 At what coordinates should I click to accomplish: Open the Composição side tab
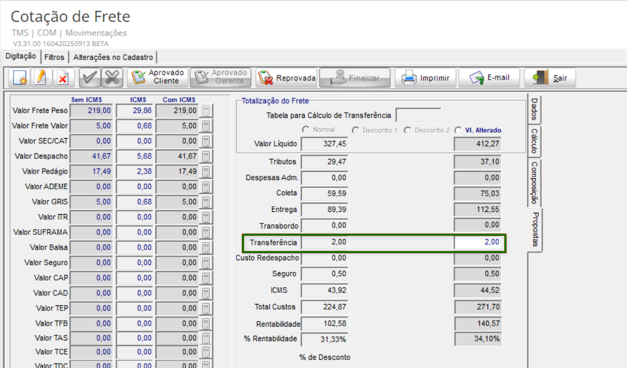pos(534,183)
